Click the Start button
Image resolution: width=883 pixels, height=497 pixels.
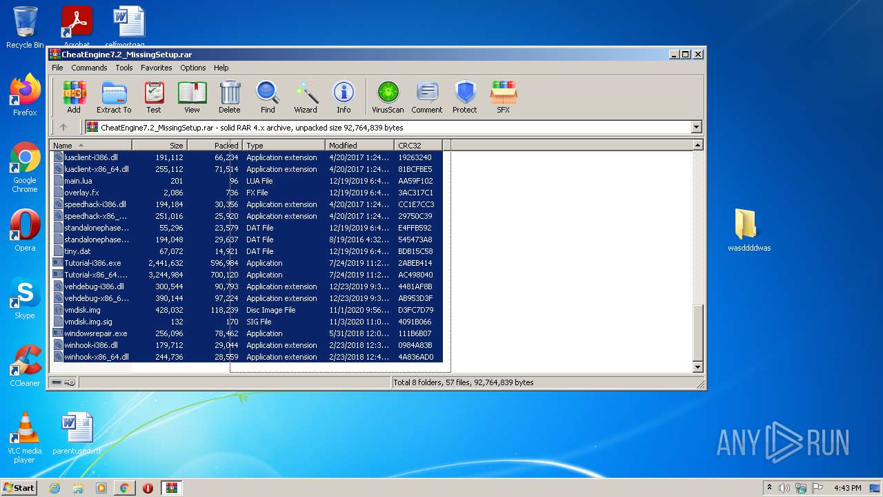click(19, 488)
